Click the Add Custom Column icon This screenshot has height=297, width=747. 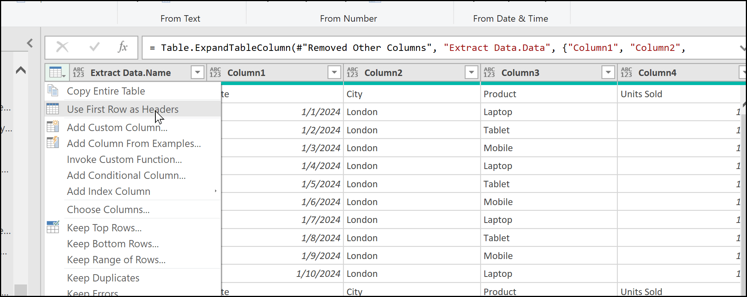pos(53,126)
